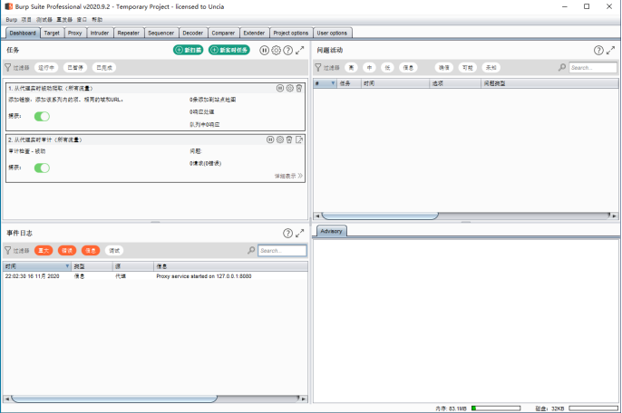Screen dimensions: 622x413
Task: Toggle capture switch for task 1
Action: point(42,116)
